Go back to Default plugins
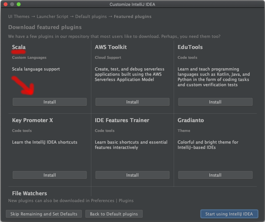Screen dimensions: 265x222 tap(114, 214)
